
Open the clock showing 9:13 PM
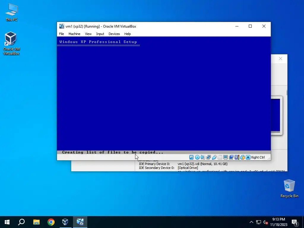pyautogui.click(x=278, y=222)
